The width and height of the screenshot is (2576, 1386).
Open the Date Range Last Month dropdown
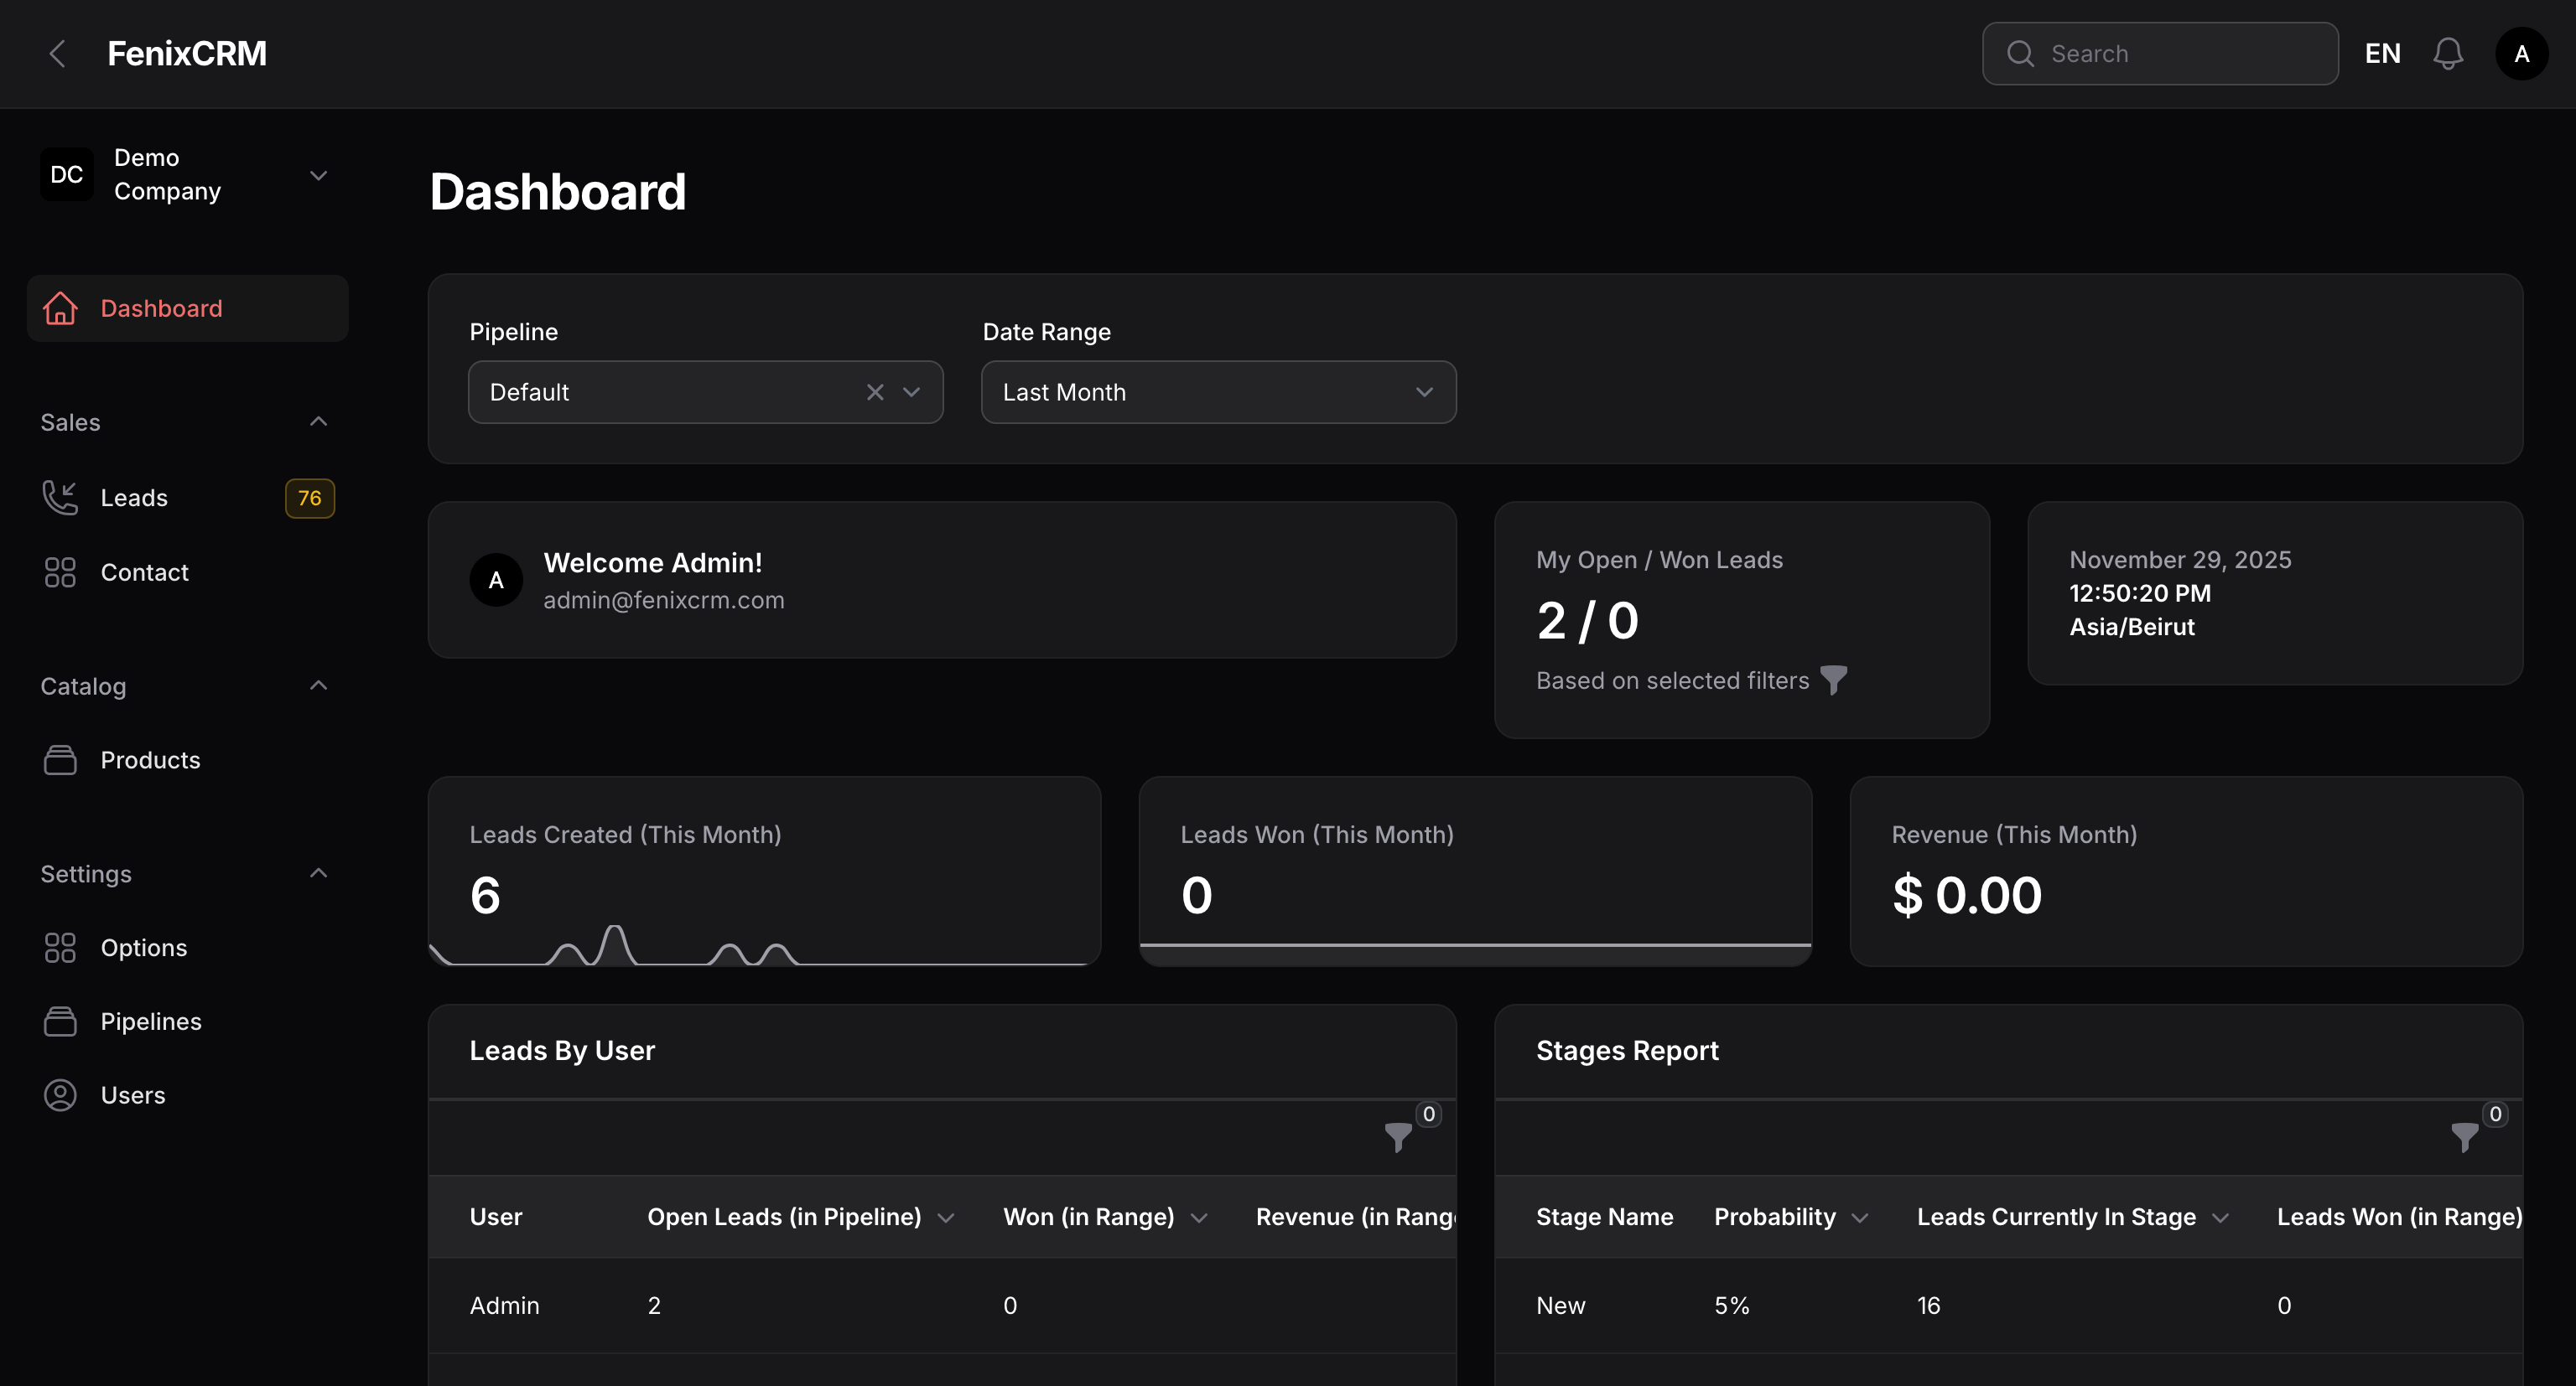(x=1218, y=391)
